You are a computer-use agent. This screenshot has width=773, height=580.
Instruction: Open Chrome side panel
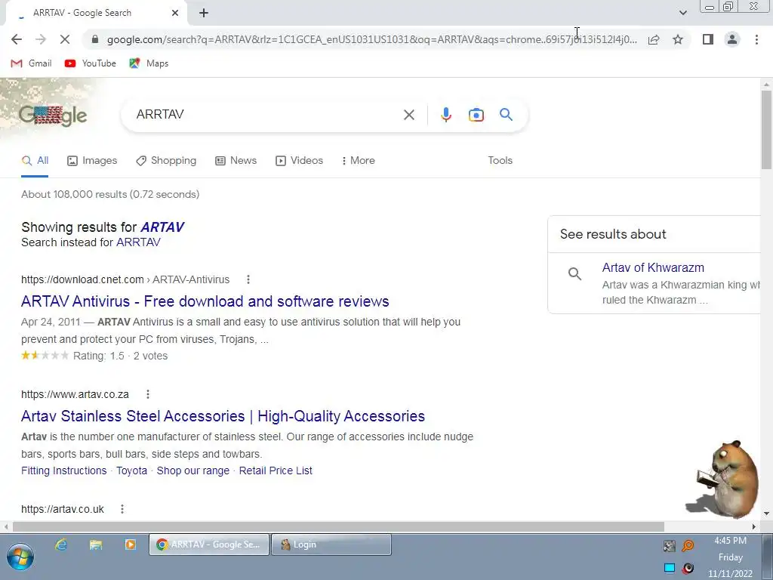[x=708, y=39]
